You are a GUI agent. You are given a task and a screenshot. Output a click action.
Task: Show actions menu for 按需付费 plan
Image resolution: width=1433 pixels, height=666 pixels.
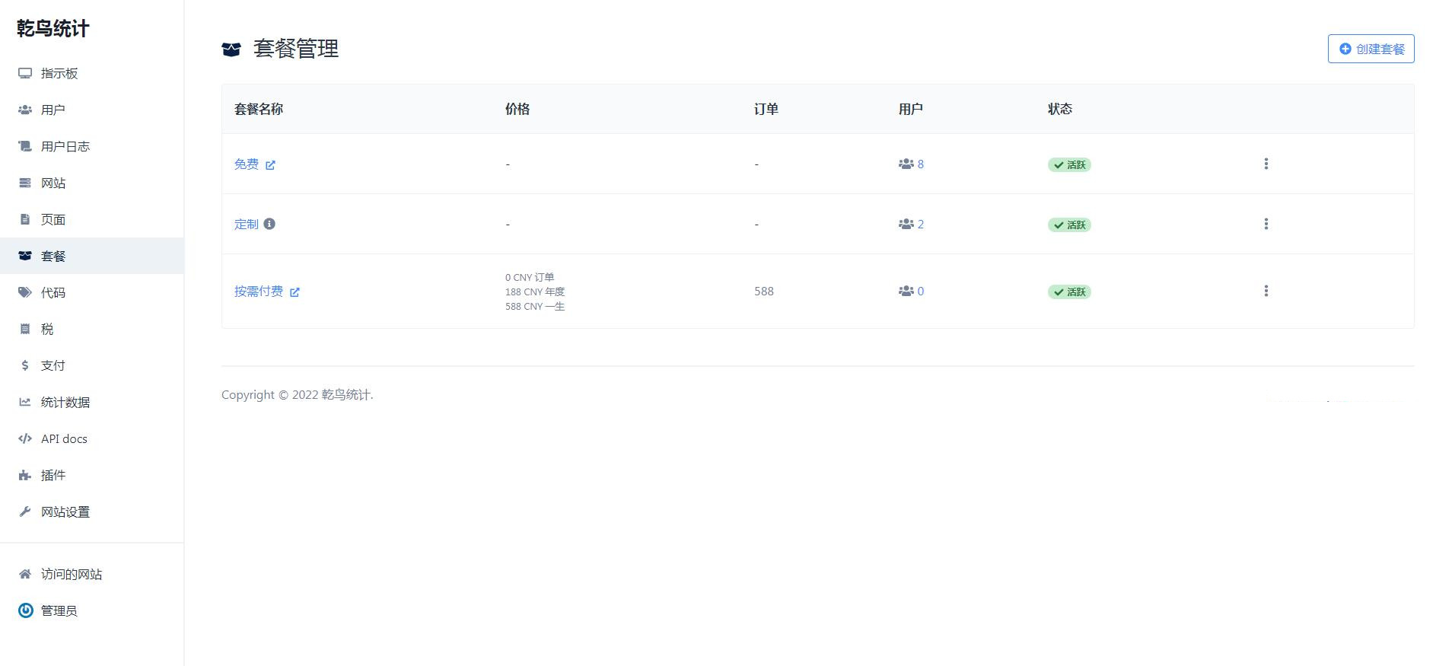pyautogui.click(x=1266, y=291)
